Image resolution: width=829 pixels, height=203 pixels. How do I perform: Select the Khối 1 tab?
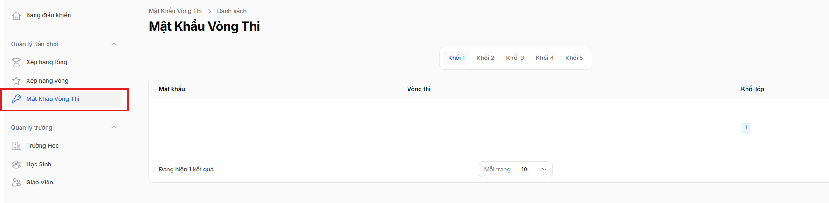456,58
